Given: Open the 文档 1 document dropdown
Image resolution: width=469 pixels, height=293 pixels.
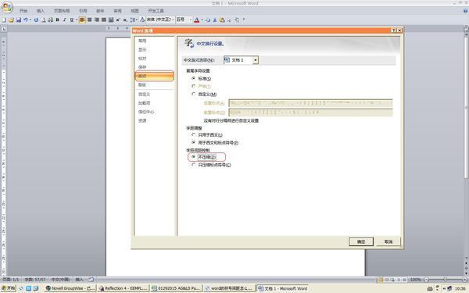Looking at the screenshot, I should [x=256, y=60].
